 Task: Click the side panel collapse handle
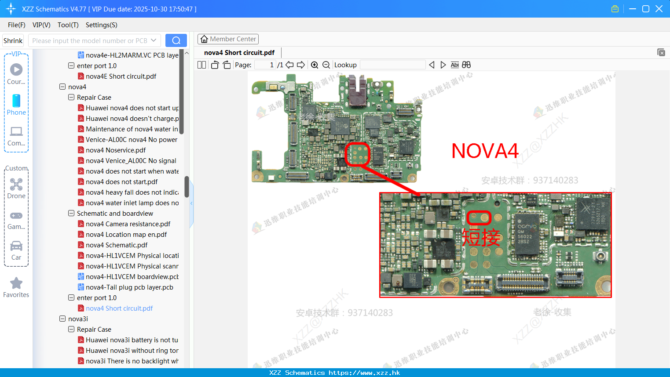coord(191,203)
